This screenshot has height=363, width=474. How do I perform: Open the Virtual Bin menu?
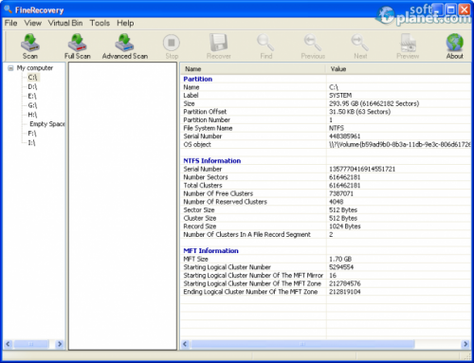[x=65, y=23]
